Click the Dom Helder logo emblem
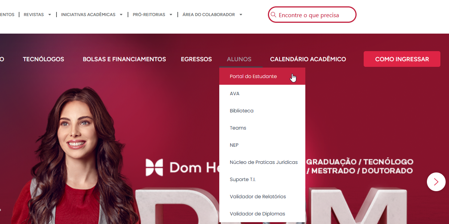The image size is (449, 224). tap(155, 167)
